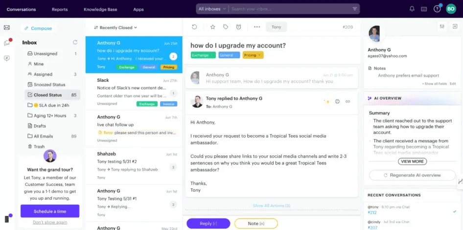Copy link to Tony's reply
Screen dimensions: 463x230
pyautogui.click(x=348, y=102)
